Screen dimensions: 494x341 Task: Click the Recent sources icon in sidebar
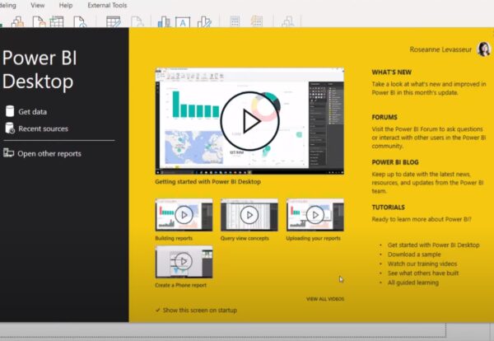tap(10, 128)
